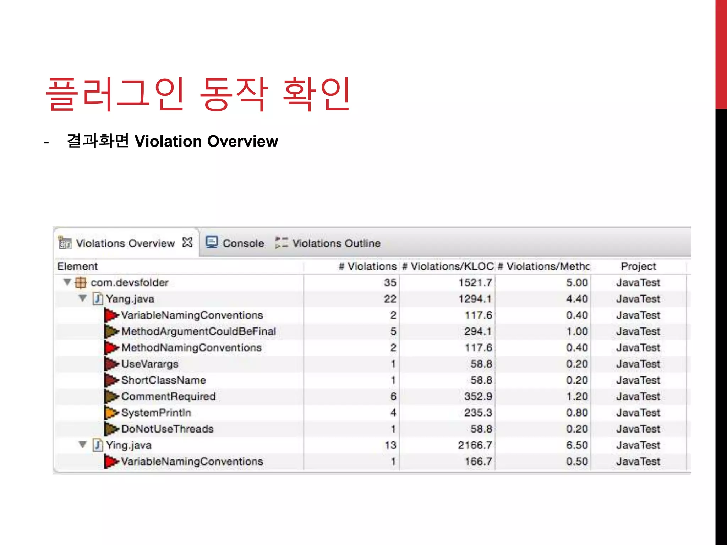Viewport: 727px width, 545px height.
Task: Click KLOC value 2166.7
Action: coord(475,445)
